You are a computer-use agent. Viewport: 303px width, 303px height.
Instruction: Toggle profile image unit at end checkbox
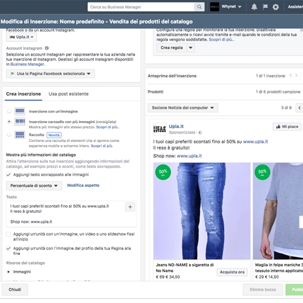coord(8,249)
